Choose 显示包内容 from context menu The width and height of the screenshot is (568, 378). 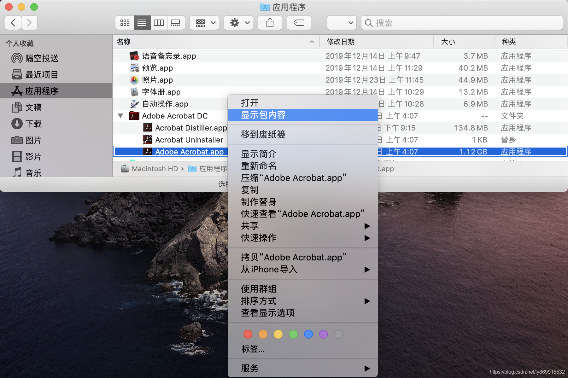point(303,115)
